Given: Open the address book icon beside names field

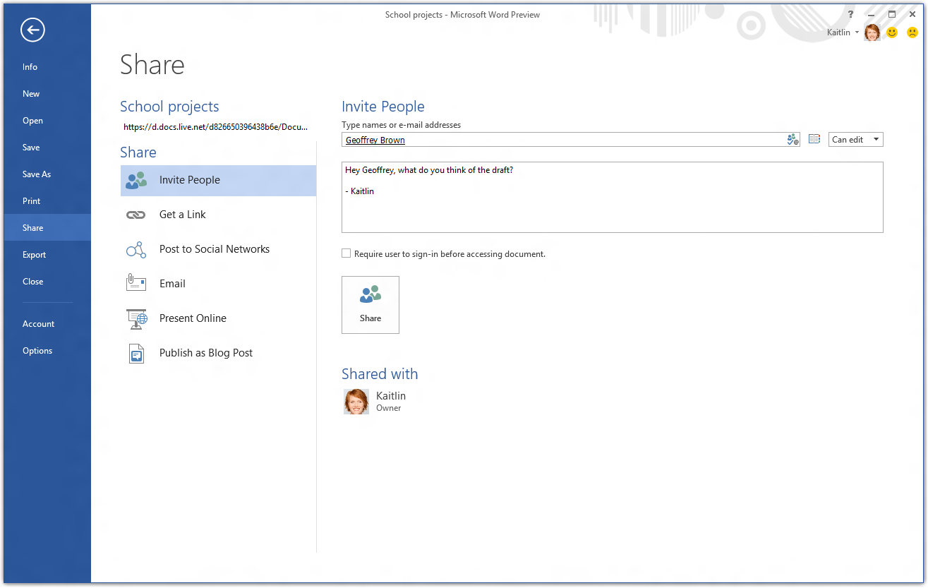Looking at the screenshot, I should (814, 140).
